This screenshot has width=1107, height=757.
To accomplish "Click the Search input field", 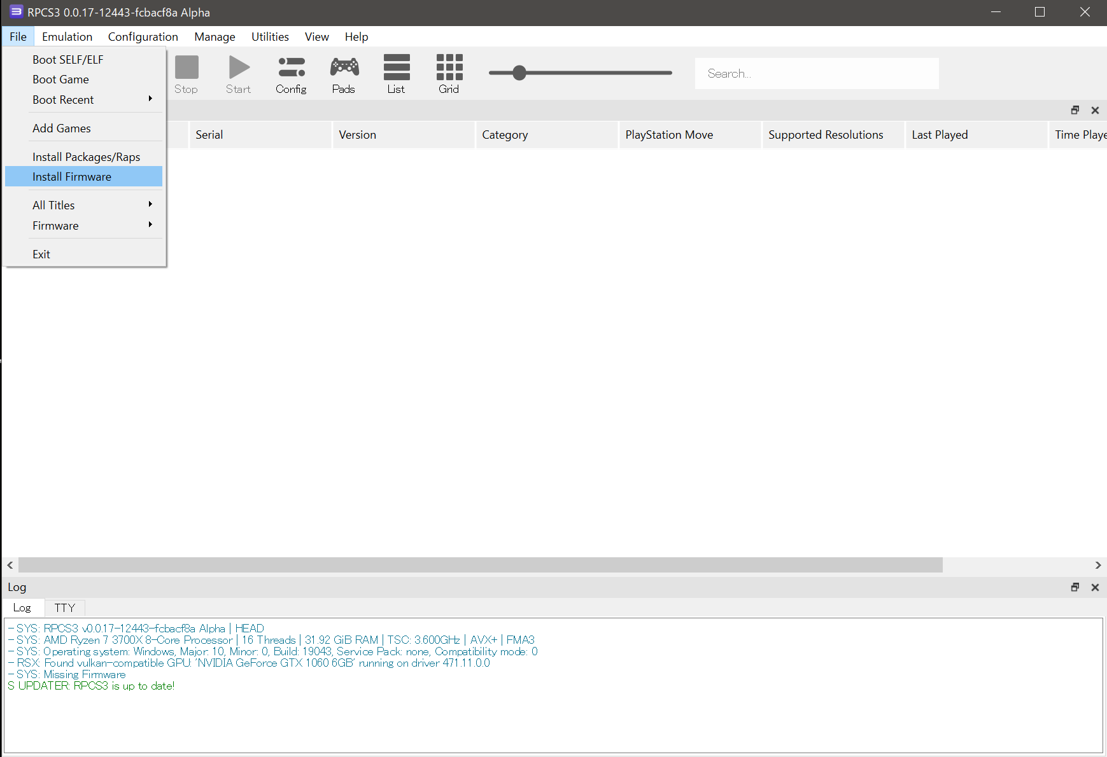I will [x=817, y=74].
